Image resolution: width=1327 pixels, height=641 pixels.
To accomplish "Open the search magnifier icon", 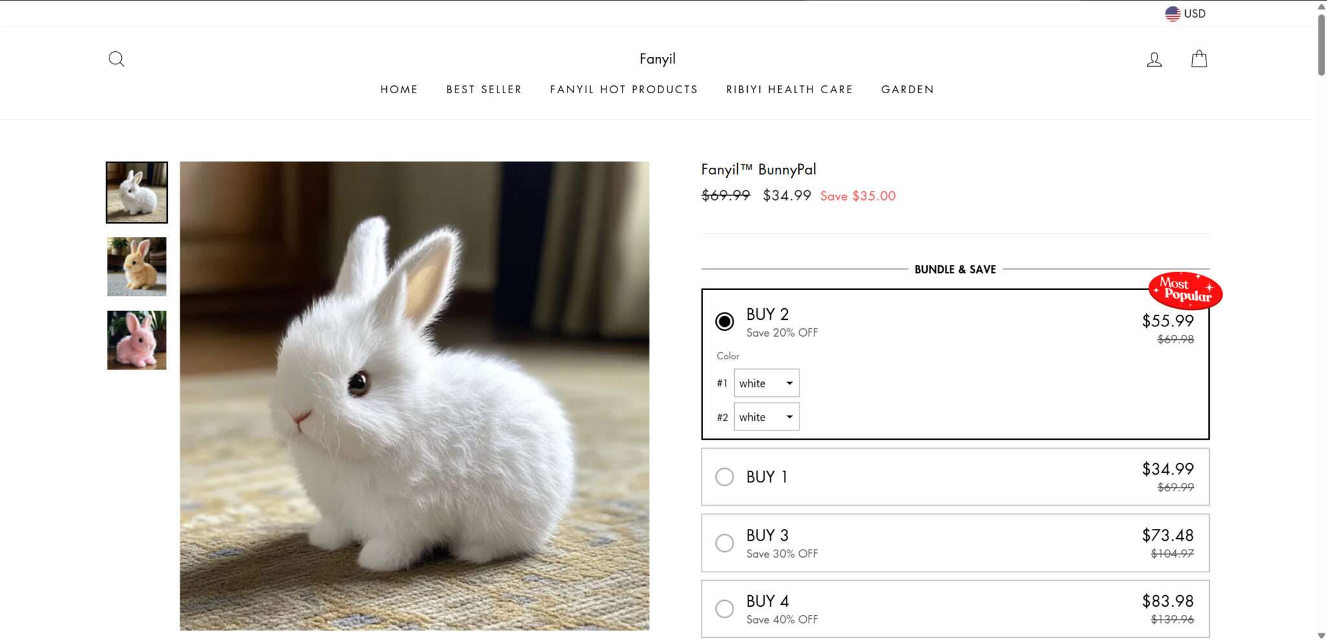I will coord(117,59).
